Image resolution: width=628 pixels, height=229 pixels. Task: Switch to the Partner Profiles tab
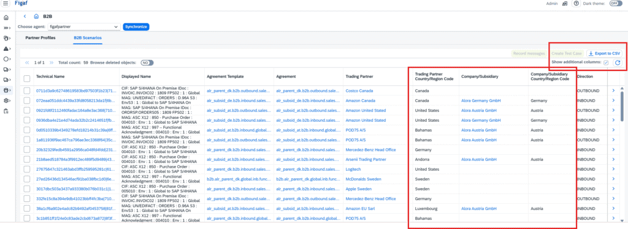[x=40, y=37]
